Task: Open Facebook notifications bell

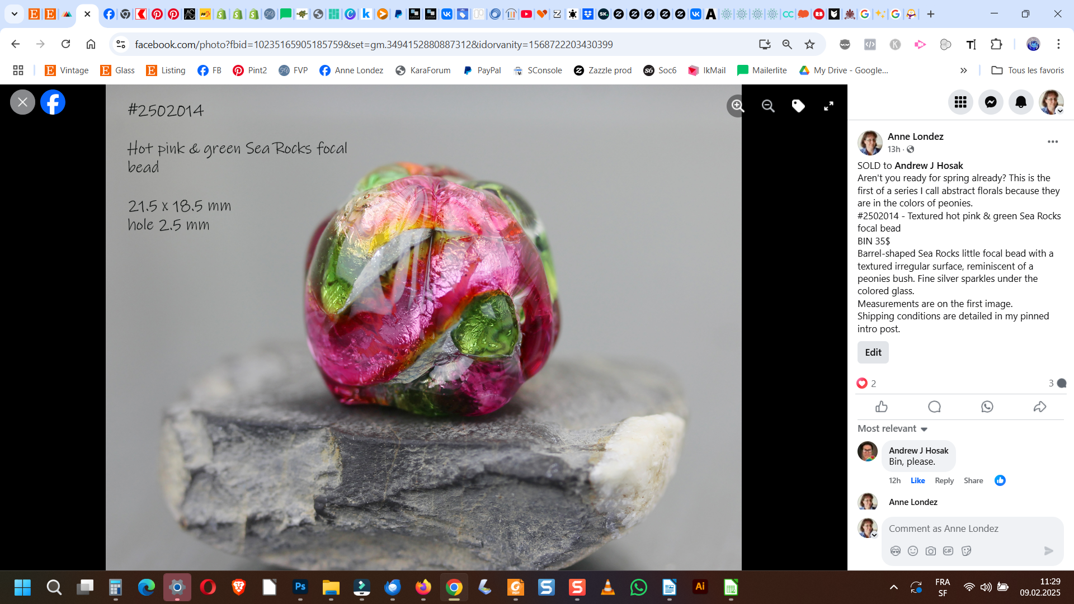Action: 1021,102
